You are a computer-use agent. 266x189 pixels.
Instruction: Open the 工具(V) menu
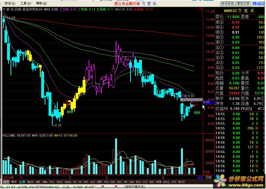(26, 3)
